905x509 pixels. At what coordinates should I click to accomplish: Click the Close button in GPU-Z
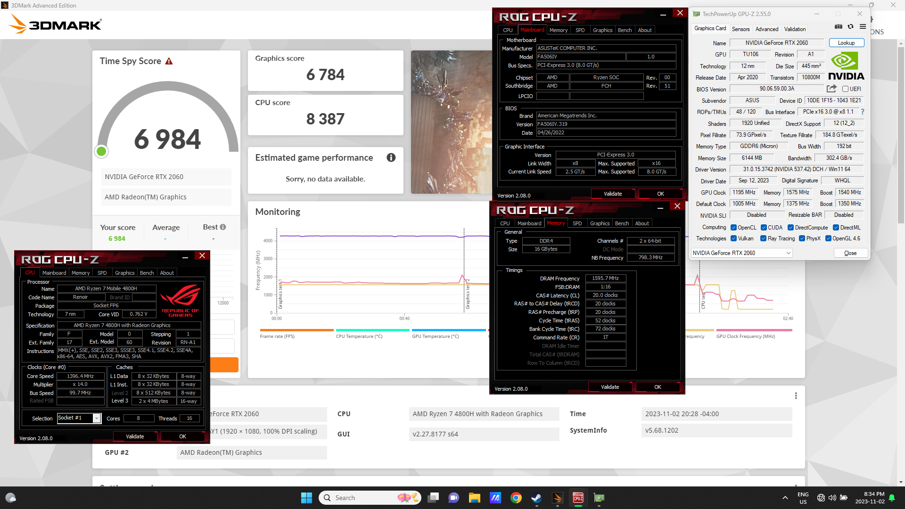(x=850, y=253)
